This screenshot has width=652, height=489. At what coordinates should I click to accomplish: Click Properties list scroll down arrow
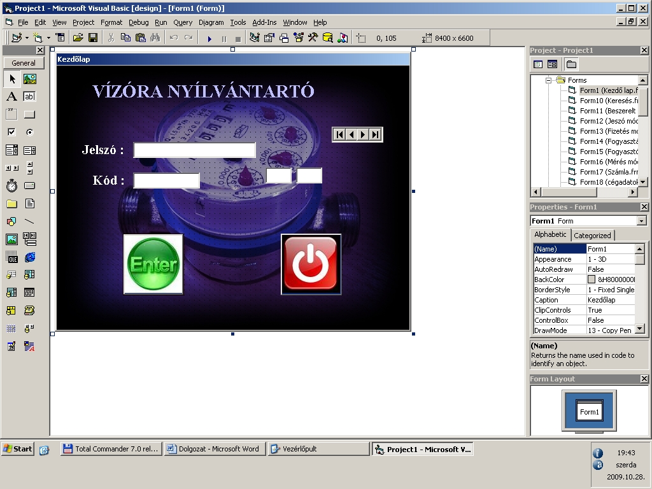coord(640,329)
